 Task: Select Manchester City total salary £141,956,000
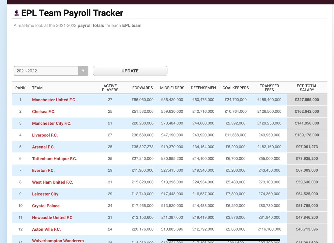click(307, 123)
